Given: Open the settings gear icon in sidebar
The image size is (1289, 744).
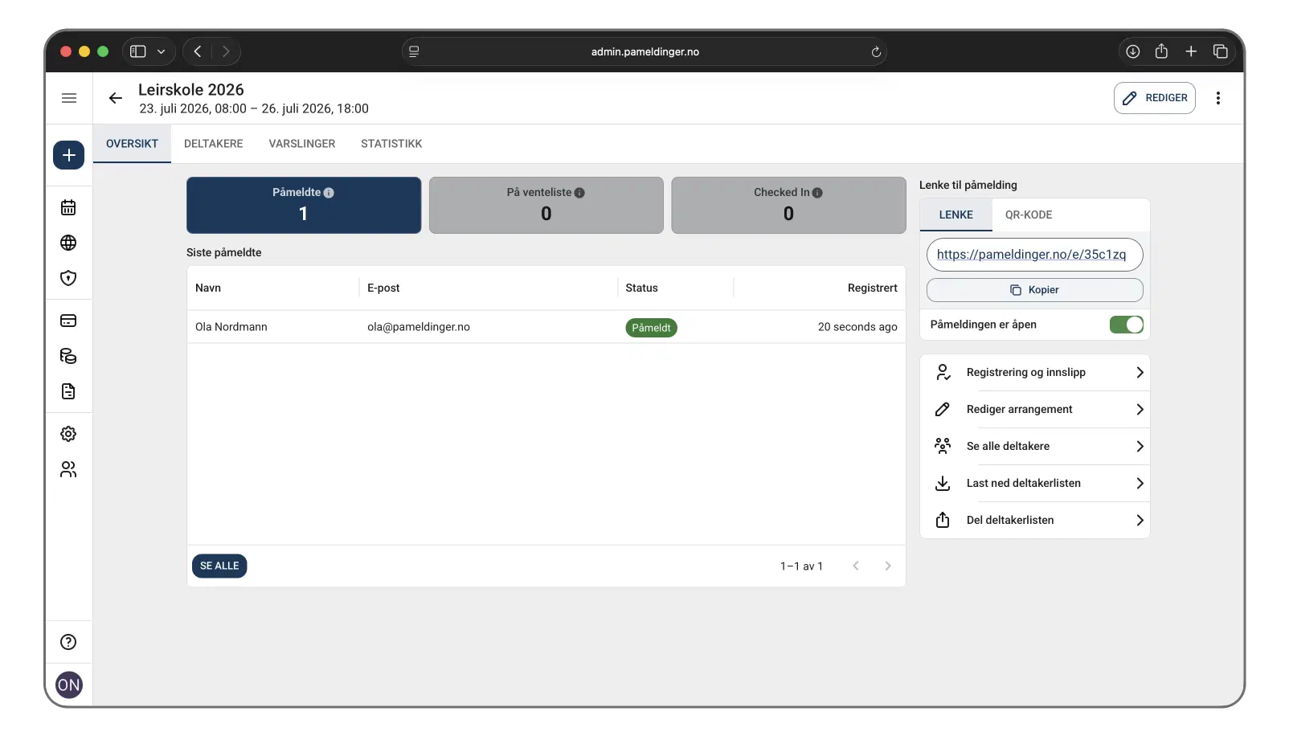Looking at the screenshot, I should pyautogui.click(x=68, y=434).
